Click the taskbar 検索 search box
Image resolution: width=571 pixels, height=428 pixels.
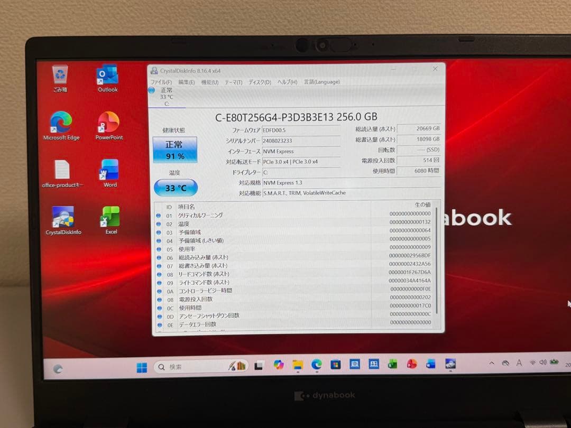(x=201, y=367)
